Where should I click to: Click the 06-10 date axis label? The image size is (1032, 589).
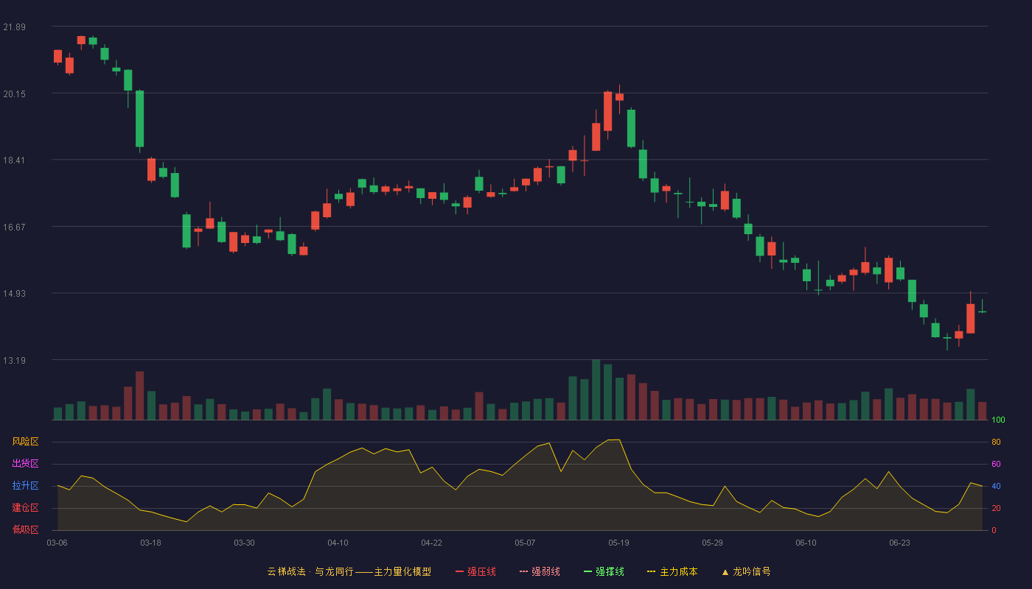[x=806, y=543]
